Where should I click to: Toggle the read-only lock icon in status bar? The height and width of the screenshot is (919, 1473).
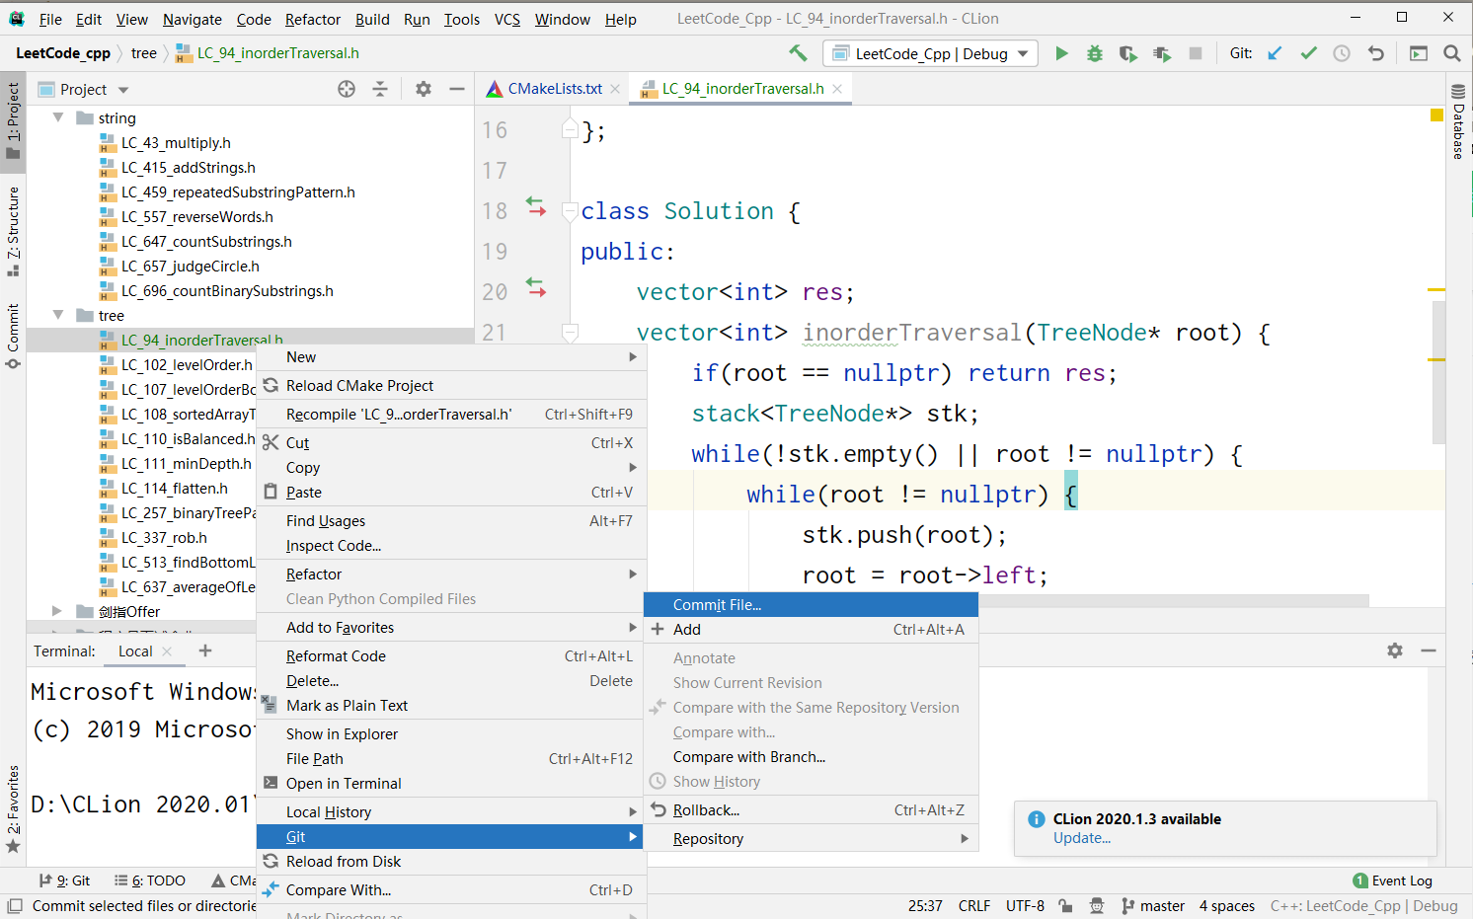(x=1065, y=905)
